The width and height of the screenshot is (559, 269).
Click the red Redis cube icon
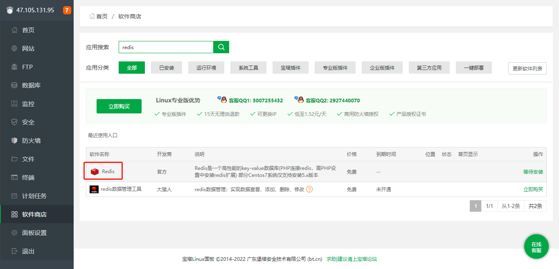coord(95,172)
